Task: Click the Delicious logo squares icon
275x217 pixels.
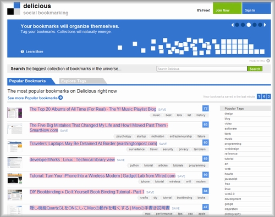Action: pyautogui.click(x=14, y=8)
